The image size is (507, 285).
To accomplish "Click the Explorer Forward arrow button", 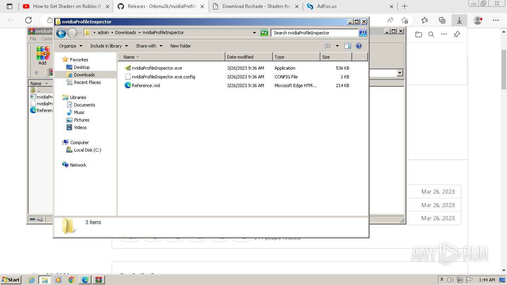I will click(x=72, y=33).
